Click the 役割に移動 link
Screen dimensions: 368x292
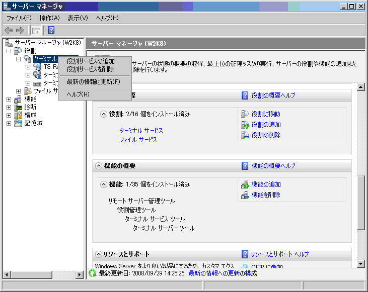click(266, 114)
